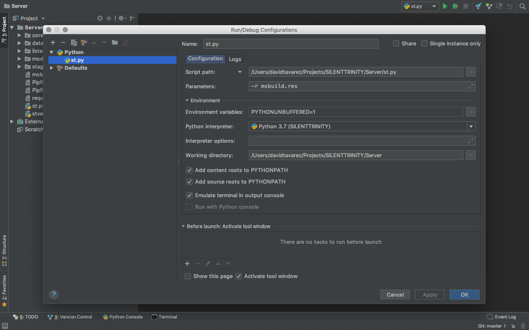Click the Git: master branch widget
Screen dimensions: 529x330
[x=492, y=326]
